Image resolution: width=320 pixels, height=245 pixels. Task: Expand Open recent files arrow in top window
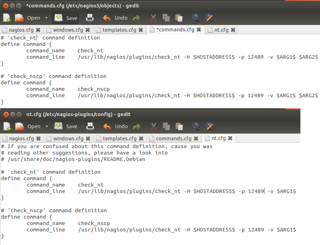tap(46, 18)
